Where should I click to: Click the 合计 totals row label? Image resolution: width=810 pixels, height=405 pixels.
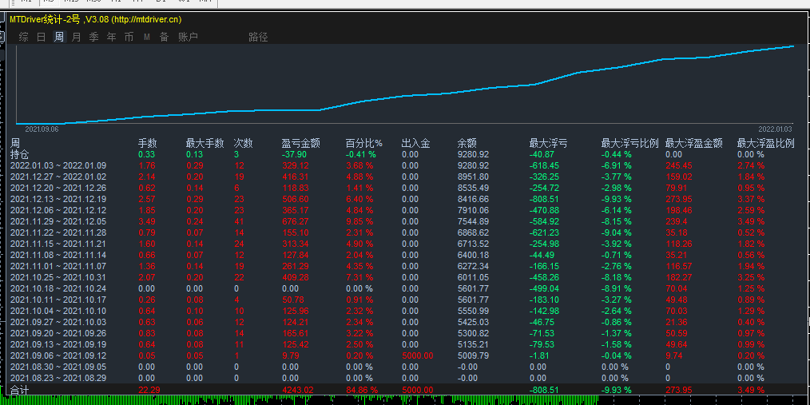(20, 390)
